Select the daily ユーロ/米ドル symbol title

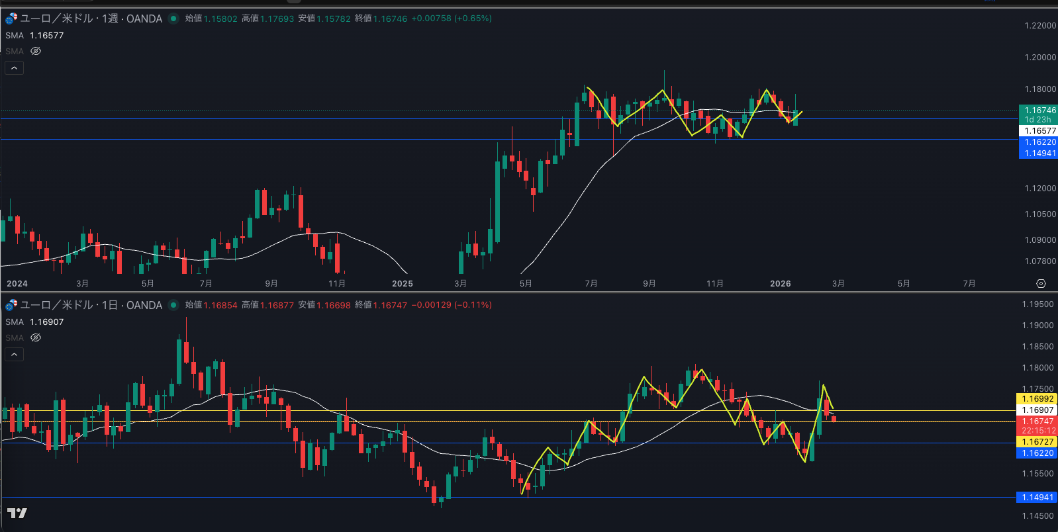point(91,305)
